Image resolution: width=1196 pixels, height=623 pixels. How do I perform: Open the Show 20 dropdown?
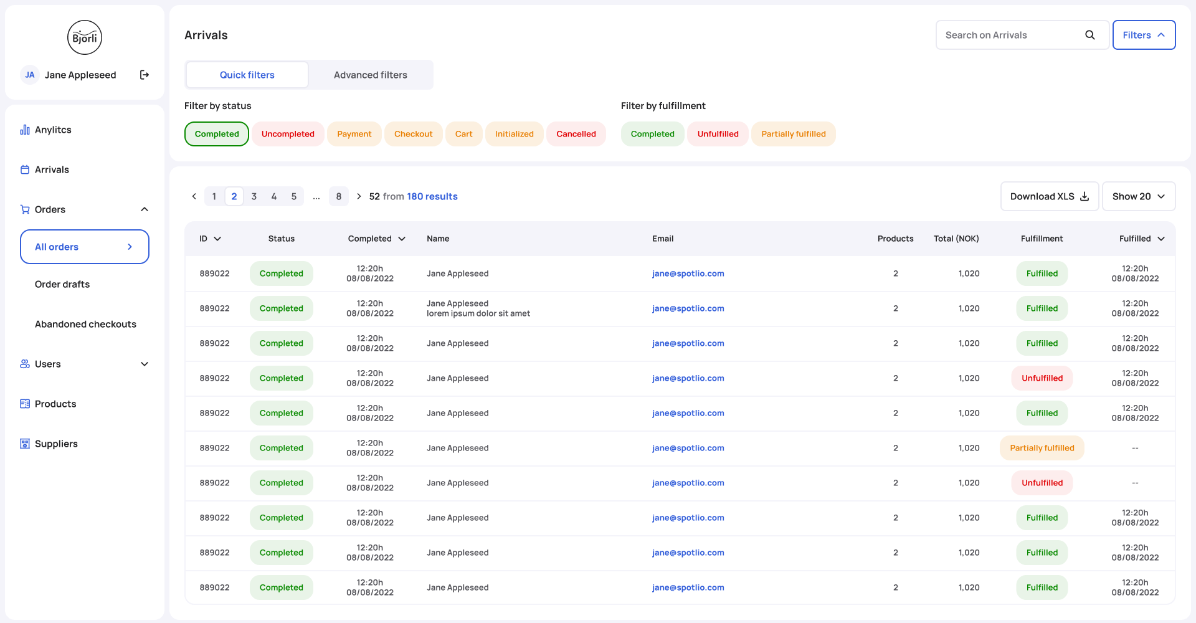1138,196
